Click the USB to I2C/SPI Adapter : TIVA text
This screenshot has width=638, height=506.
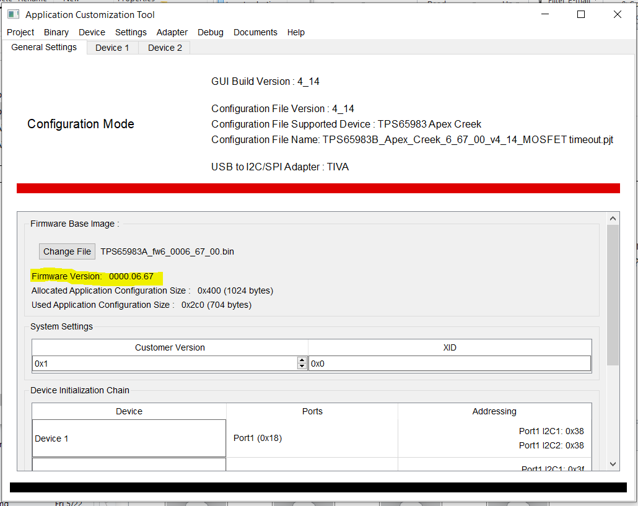coord(280,167)
